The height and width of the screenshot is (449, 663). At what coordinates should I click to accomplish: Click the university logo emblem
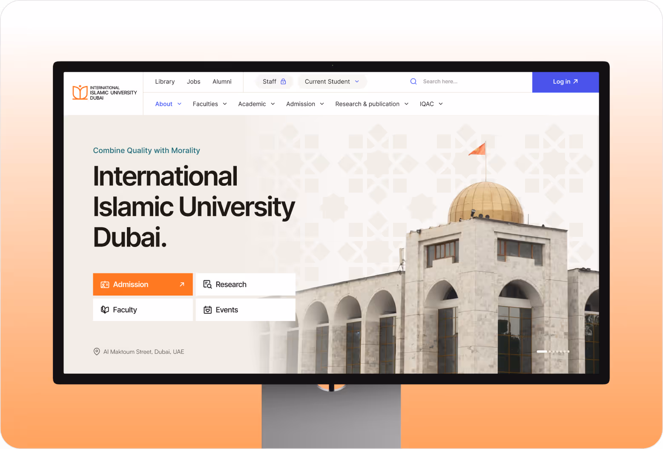coord(80,92)
